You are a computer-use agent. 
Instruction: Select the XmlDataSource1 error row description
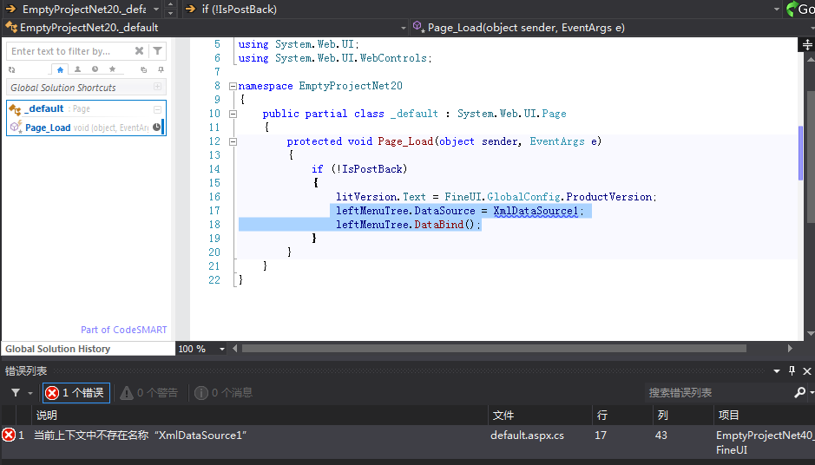pos(141,436)
